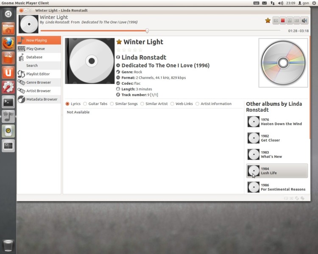Open the Search view

(39, 66)
